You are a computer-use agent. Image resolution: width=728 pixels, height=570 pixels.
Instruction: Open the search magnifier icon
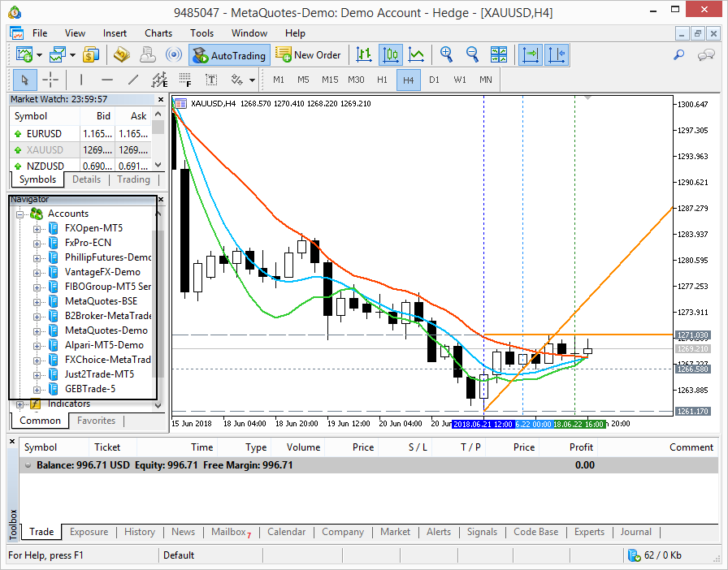coord(678,55)
